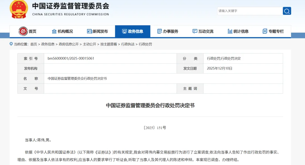The image size is (305, 165).
Task: Click the newspaper icon next to 新闻发布
Action: (x=90, y=31)
